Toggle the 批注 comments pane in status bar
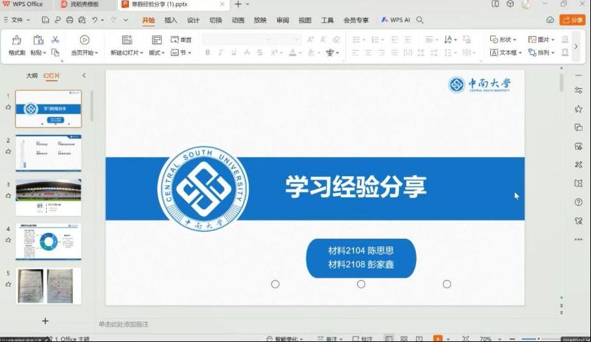 [362, 339]
